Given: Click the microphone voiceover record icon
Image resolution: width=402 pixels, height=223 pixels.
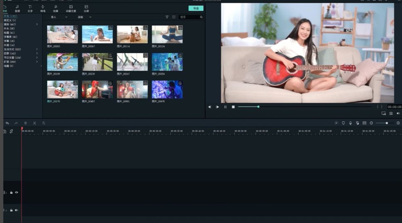Looking at the screenshot, I should tap(350, 123).
